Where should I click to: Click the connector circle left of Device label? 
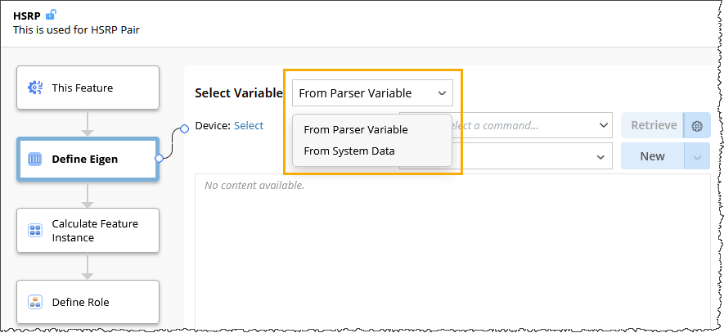pyautogui.click(x=185, y=126)
